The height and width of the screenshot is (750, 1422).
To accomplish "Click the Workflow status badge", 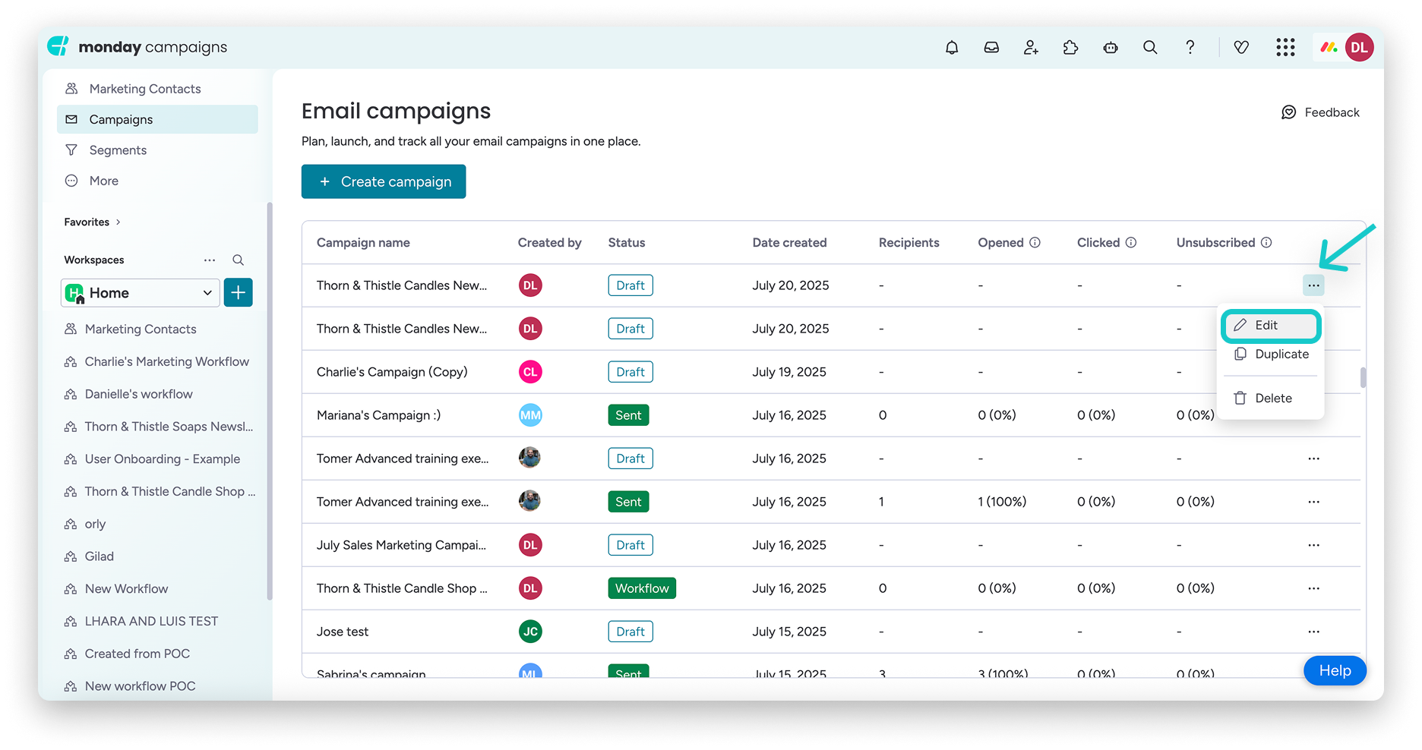I will (642, 588).
